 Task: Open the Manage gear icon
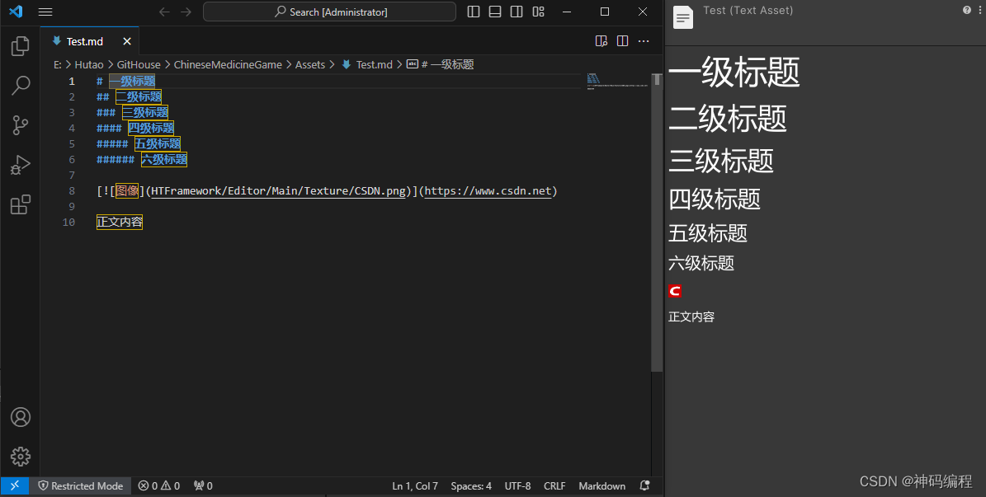pos(20,457)
